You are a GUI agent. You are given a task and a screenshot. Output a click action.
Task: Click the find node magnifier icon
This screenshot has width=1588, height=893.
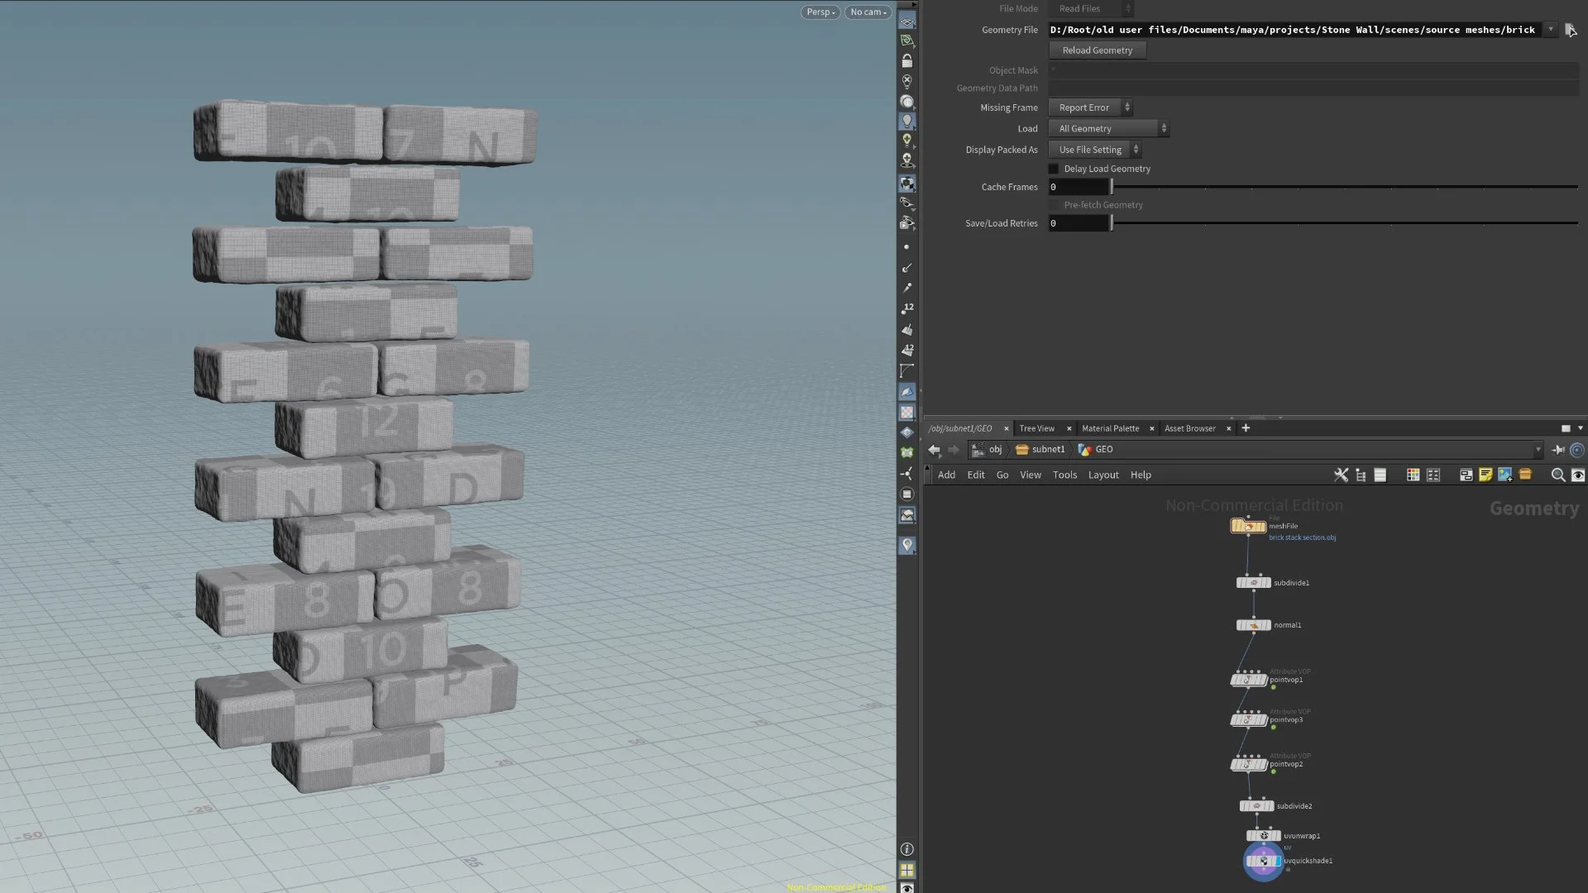[1557, 475]
